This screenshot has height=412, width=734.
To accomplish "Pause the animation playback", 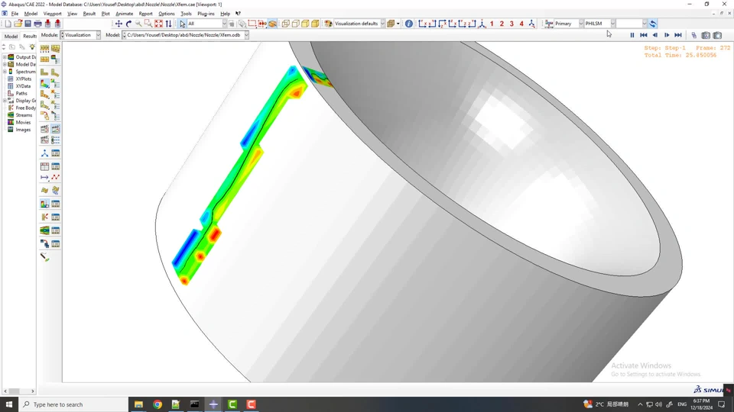I will [632, 35].
